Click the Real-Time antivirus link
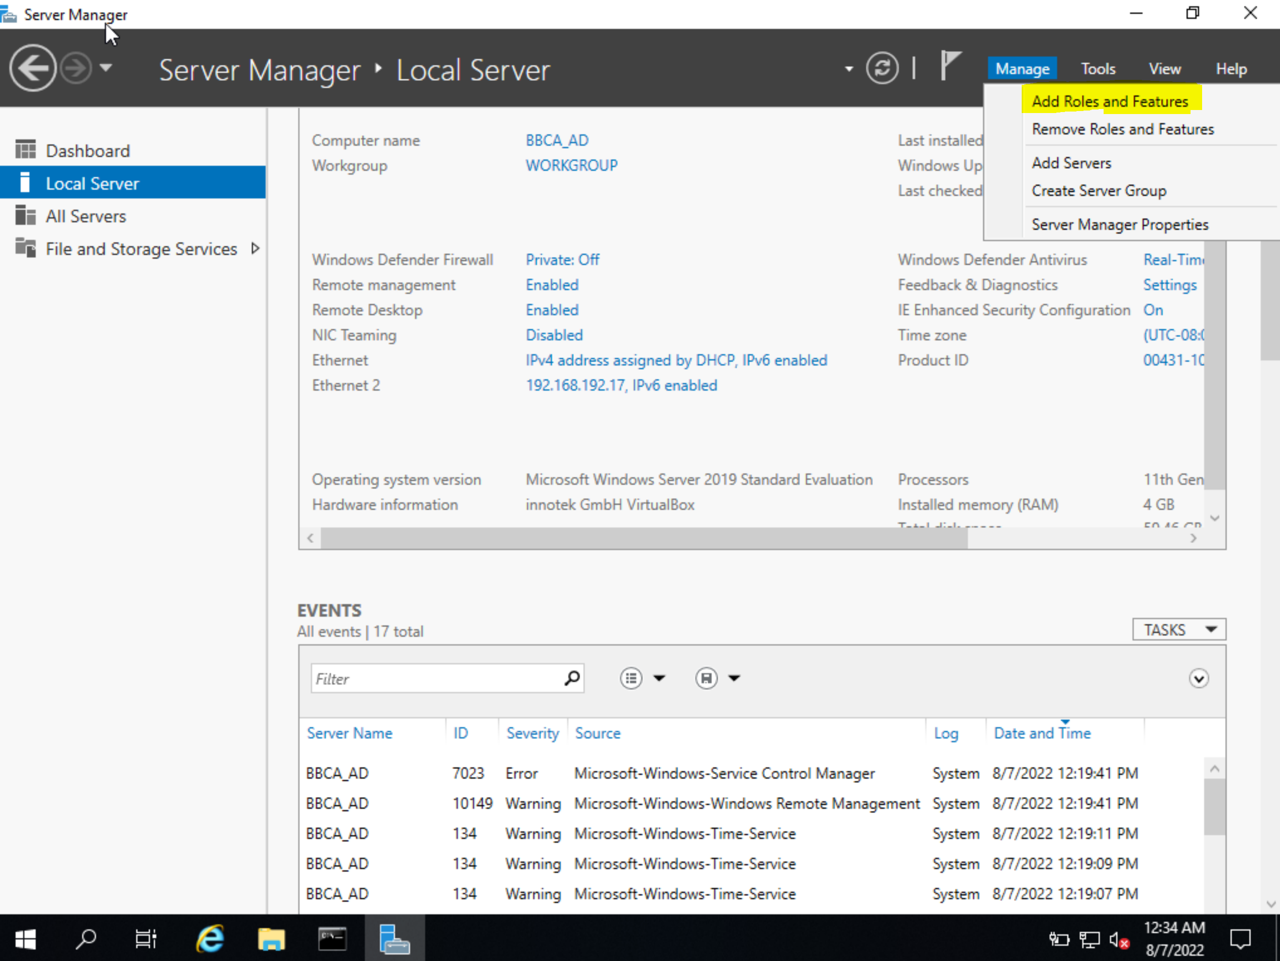Screen dimensions: 1280x961 [x=1173, y=260]
